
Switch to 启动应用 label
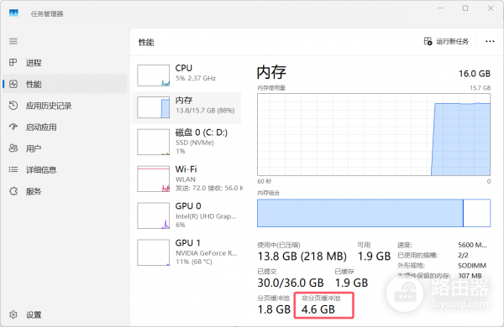[41, 127]
